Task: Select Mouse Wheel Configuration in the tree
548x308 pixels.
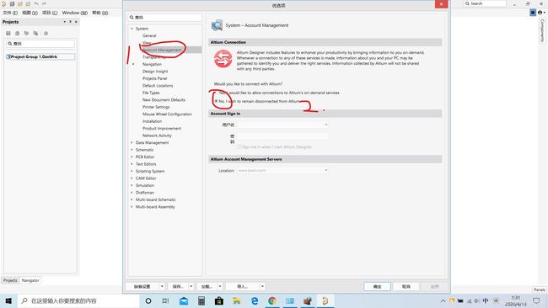Action: 167,114
